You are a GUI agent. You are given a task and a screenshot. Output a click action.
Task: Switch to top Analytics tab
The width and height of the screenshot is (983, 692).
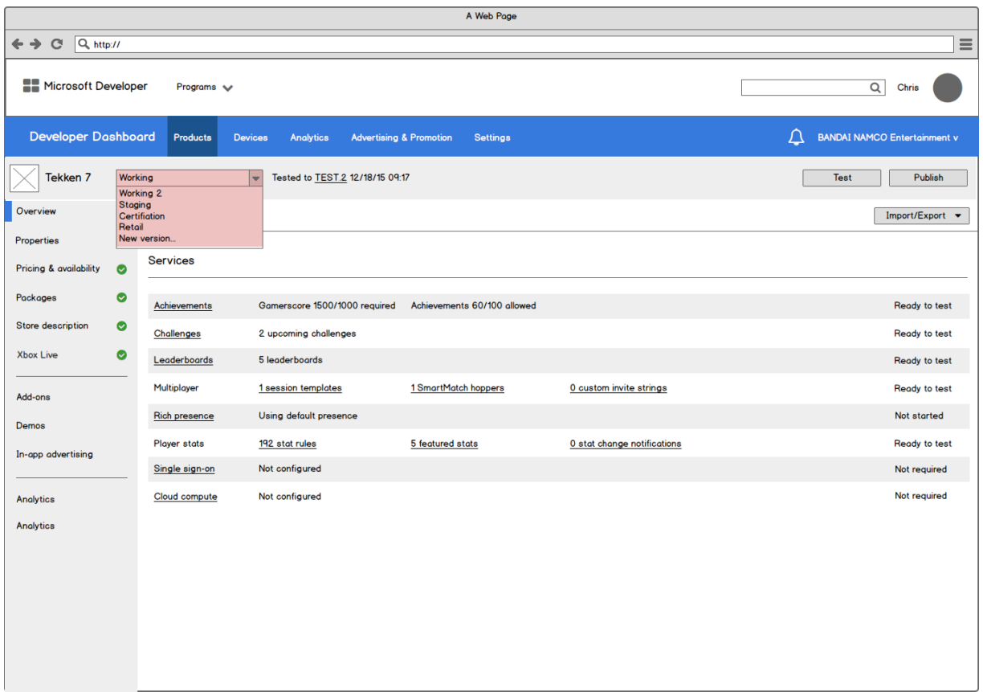click(x=309, y=137)
